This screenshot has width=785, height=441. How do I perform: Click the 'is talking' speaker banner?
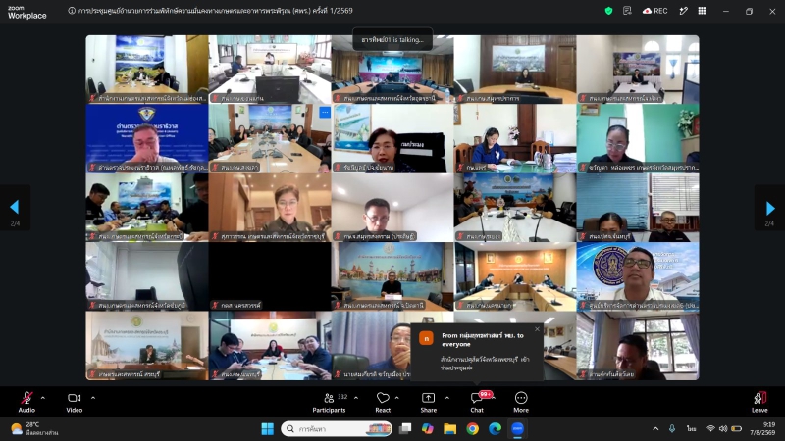click(392, 39)
